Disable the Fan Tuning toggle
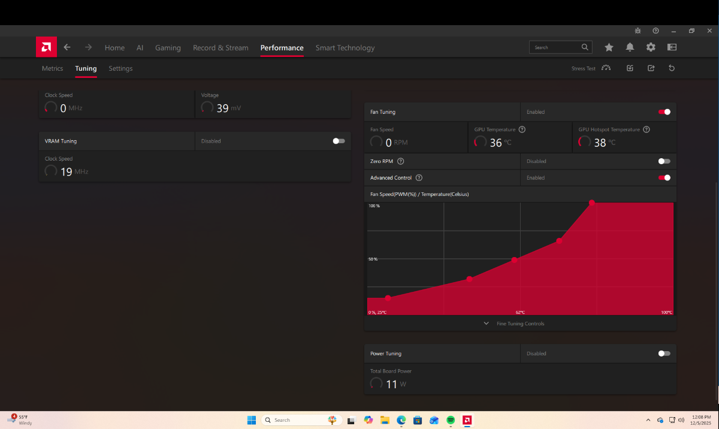The width and height of the screenshot is (719, 429). (x=664, y=112)
